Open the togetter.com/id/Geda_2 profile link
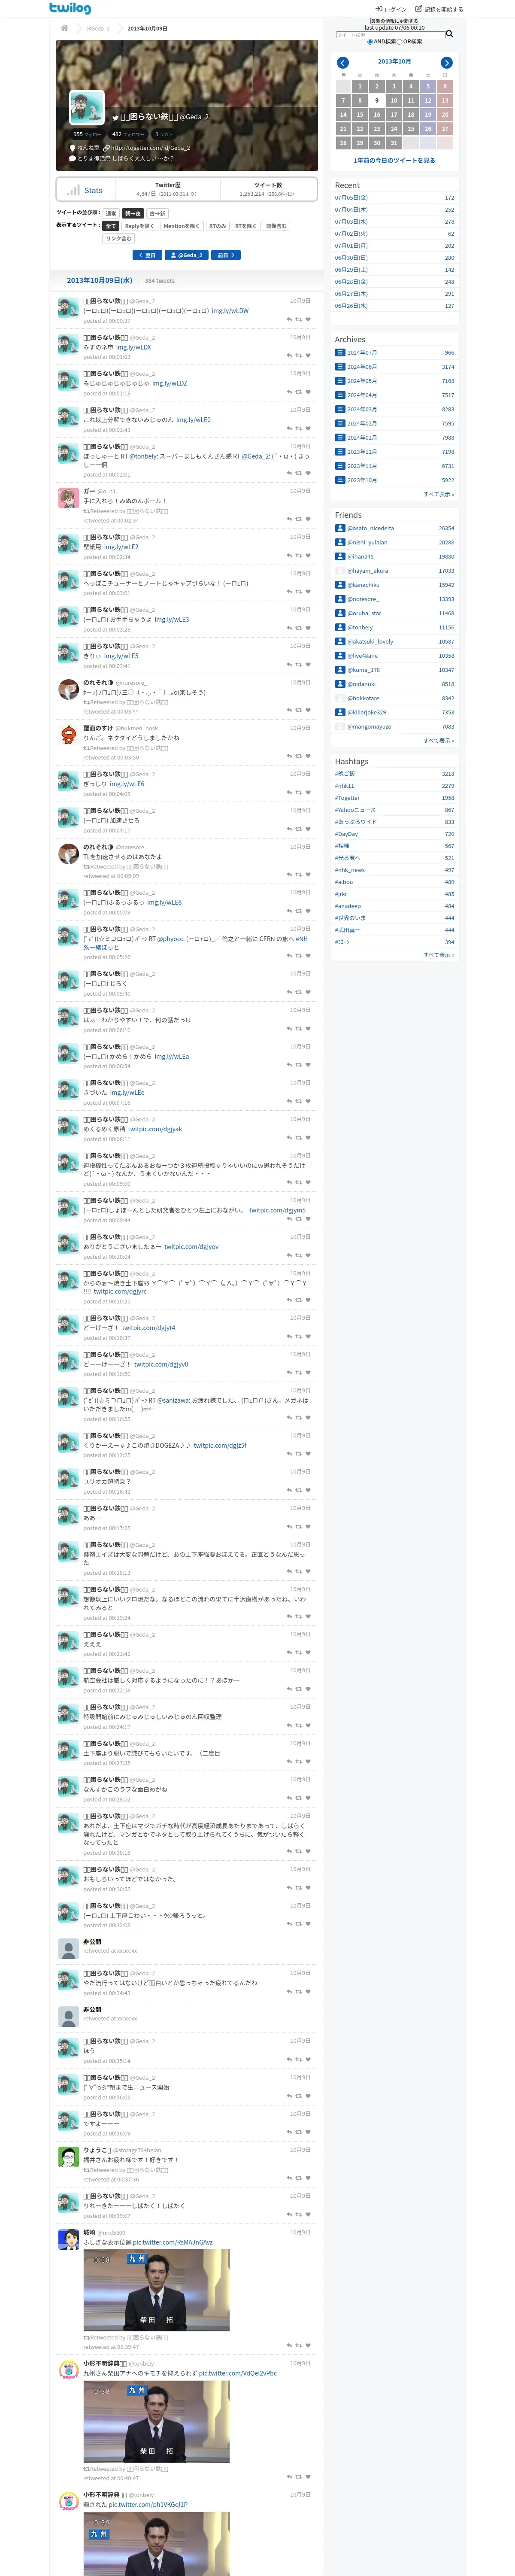The width and height of the screenshot is (515, 2576). click(150, 148)
